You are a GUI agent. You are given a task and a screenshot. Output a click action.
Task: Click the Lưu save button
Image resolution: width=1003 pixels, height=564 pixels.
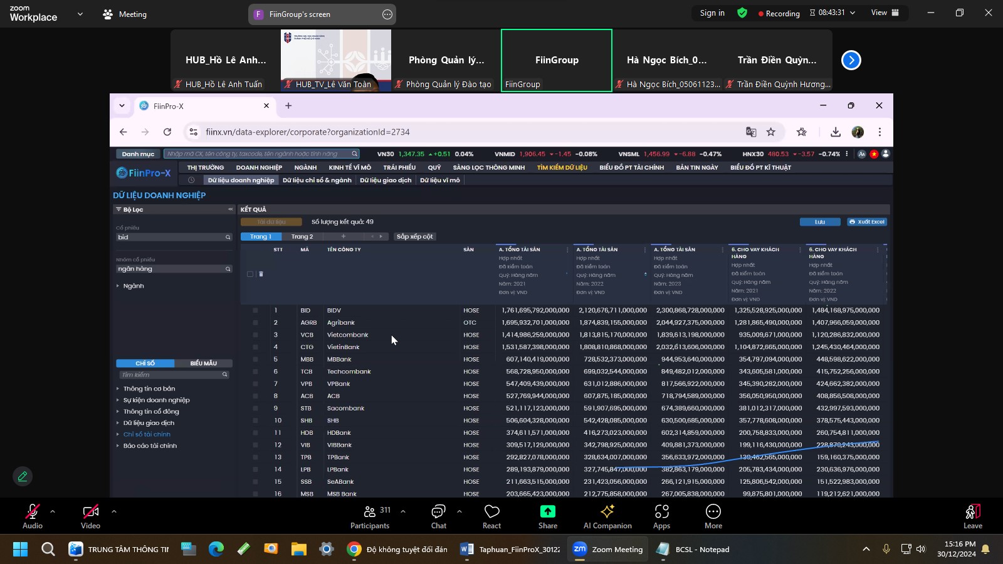click(820, 222)
